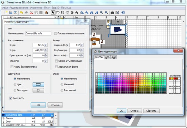Viewport: 187px width, 128px height.
Task: Redo the undone action
Action: click(26, 12)
